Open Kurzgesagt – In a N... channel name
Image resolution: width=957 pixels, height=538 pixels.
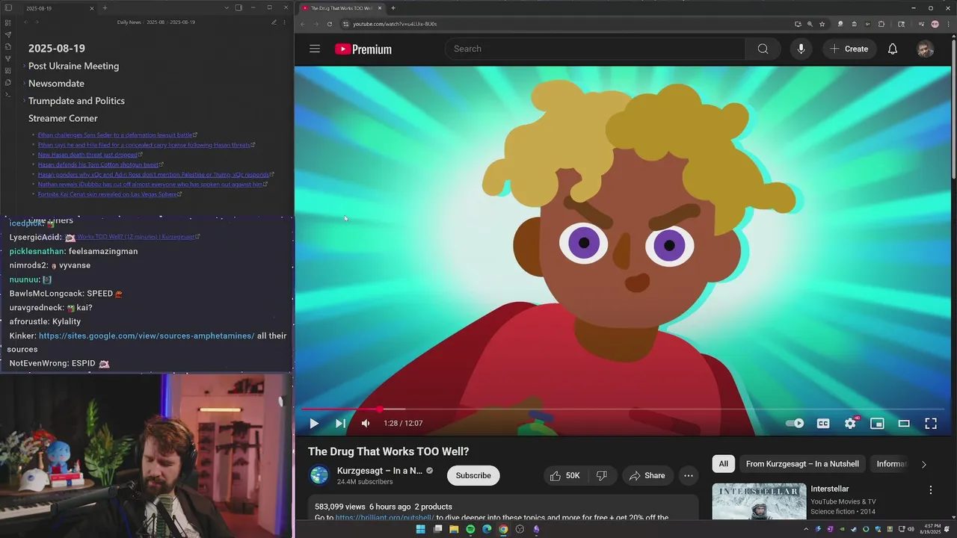point(380,471)
